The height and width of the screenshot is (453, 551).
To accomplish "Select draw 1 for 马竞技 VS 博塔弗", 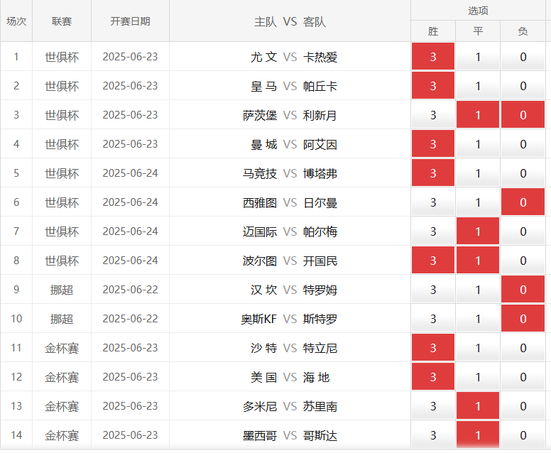I will coord(478,173).
